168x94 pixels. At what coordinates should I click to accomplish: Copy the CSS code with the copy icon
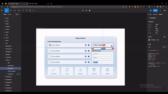(166, 47)
